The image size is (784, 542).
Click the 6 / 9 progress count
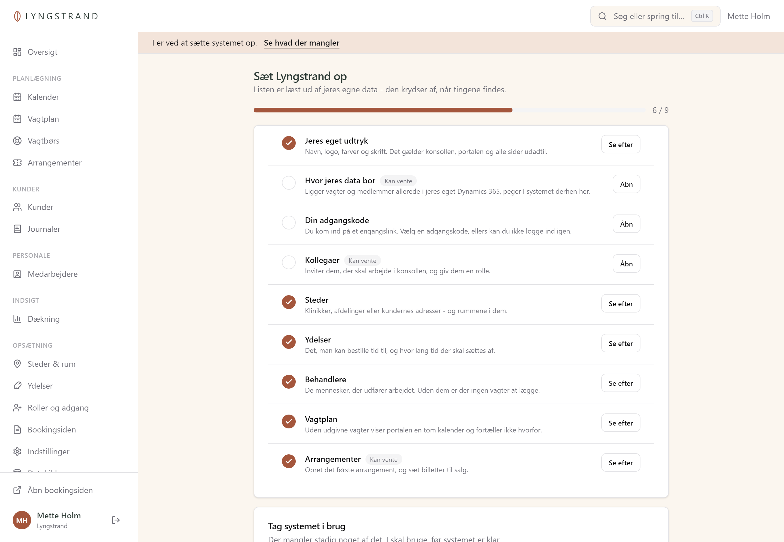[660, 110]
